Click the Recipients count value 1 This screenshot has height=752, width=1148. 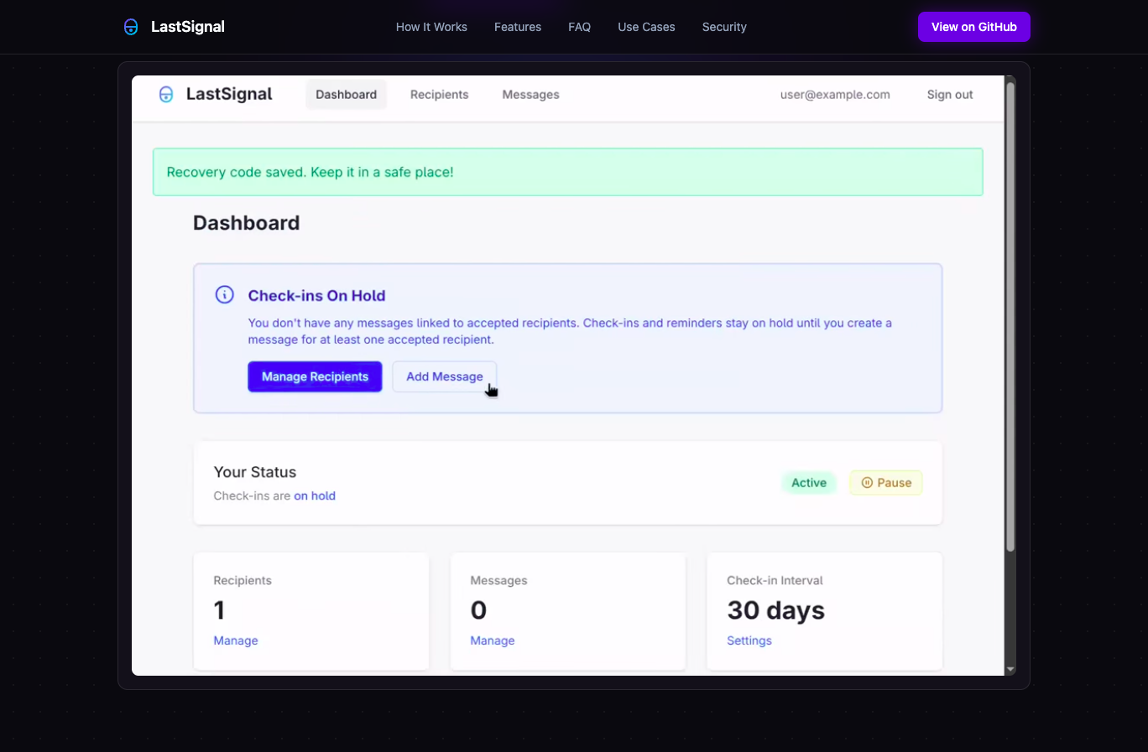(219, 610)
